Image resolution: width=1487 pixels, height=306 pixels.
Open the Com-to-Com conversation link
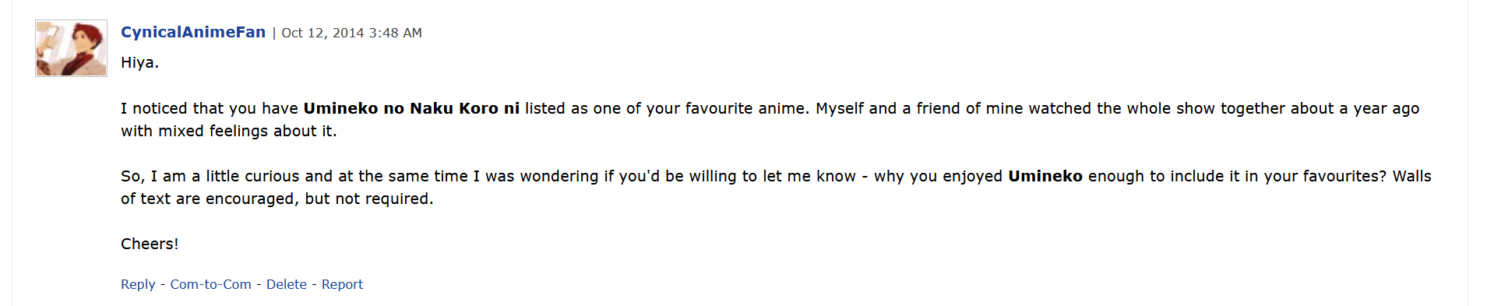coord(211,284)
